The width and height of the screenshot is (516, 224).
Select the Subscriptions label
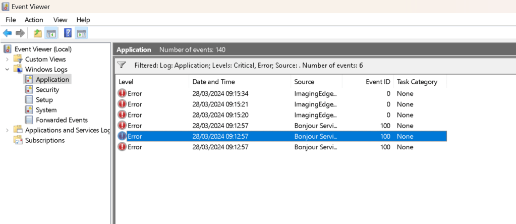pyautogui.click(x=45, y=140)
